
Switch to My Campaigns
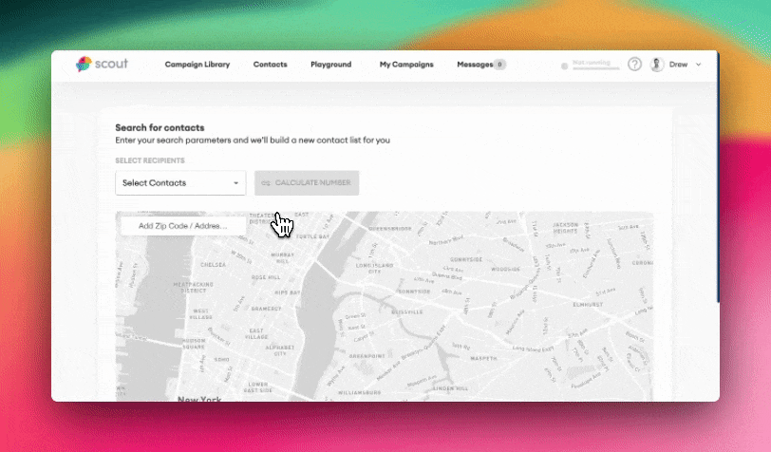(x=406, y=65)
